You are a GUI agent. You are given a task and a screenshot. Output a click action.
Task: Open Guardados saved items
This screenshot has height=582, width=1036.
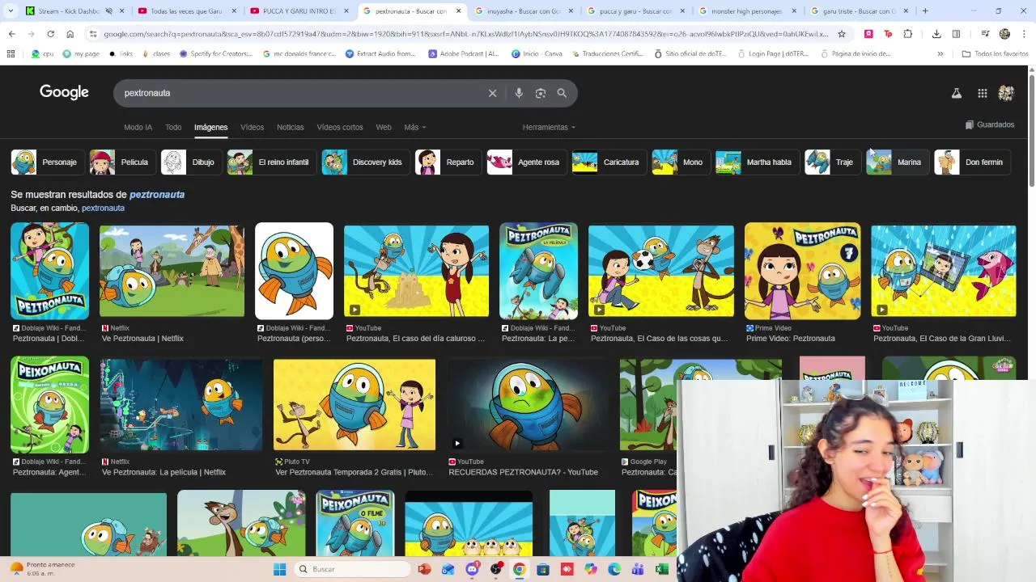990,124
